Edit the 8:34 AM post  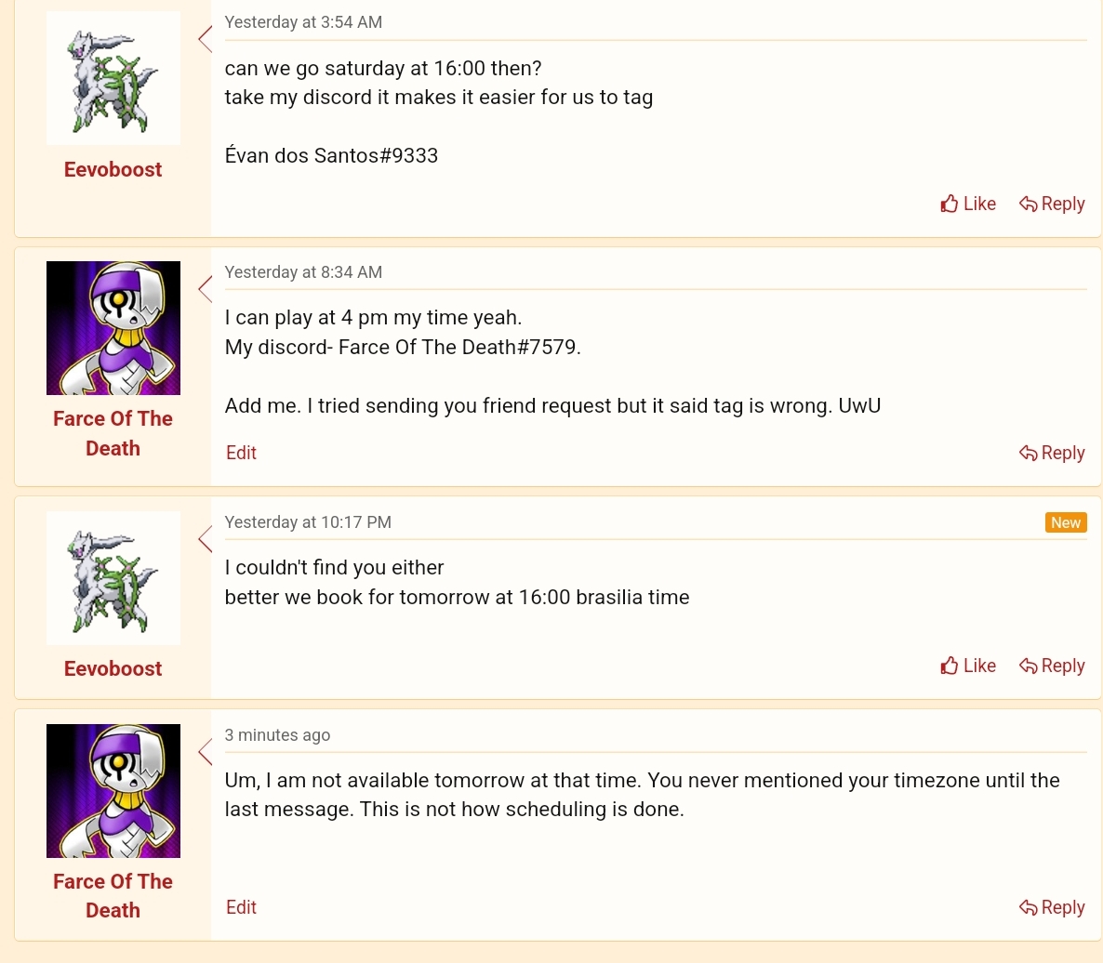pos(241,453)
